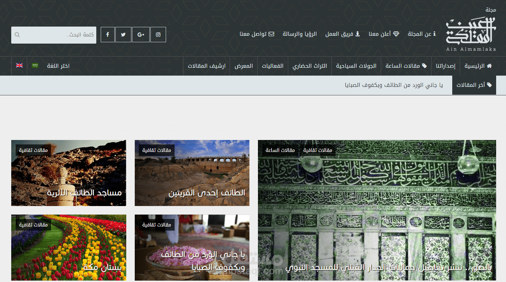Click the search magnifier icon

(17, 34)
